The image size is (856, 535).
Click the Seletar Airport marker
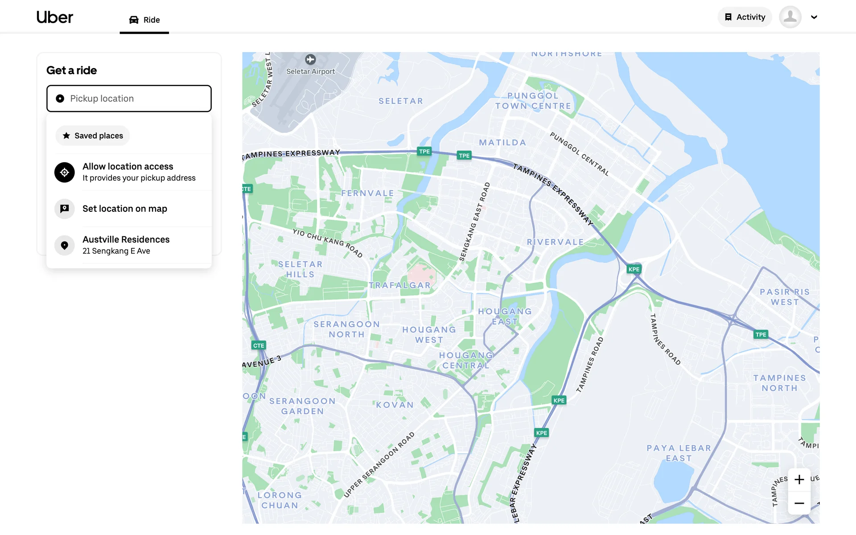coord(310,59)
